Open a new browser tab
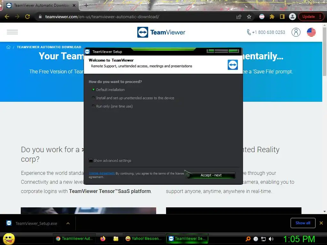This screenshot has height=245, width=327. pyautogui.click(x=86, y=5)
